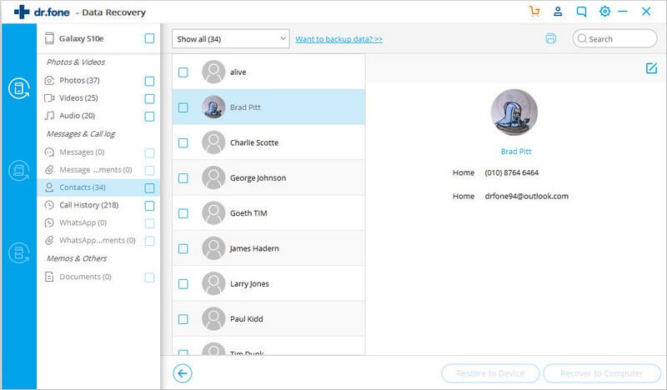Open the settings gear menu
The image size is (667, 390).
pyautogui.click(x=605, y=12)
